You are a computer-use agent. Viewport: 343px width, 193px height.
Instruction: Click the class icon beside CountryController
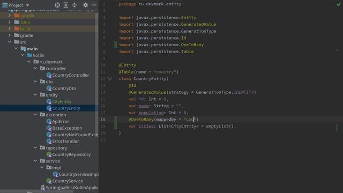[49, 75]
